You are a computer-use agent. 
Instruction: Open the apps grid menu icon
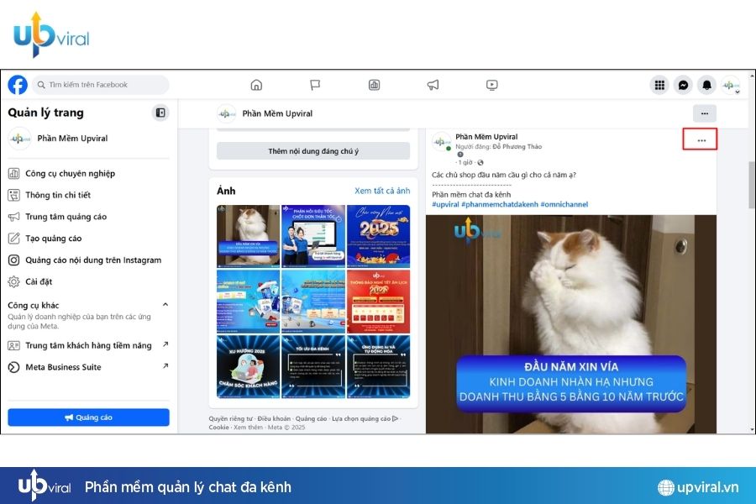click(659, 86)
